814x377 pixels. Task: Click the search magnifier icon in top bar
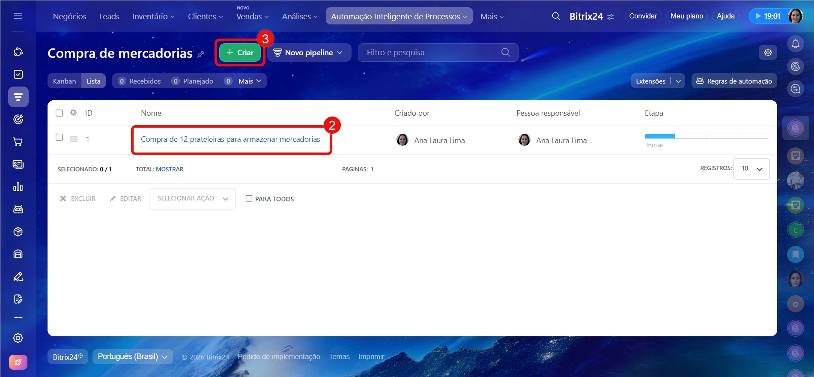[x=556, y=16]
